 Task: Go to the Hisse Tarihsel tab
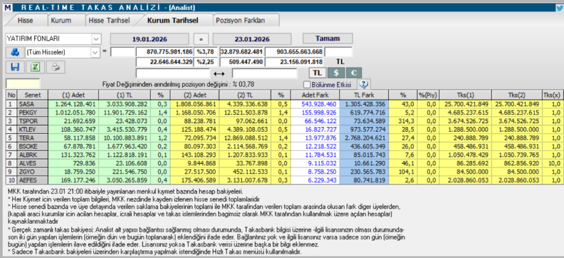[x=109, y=20]
